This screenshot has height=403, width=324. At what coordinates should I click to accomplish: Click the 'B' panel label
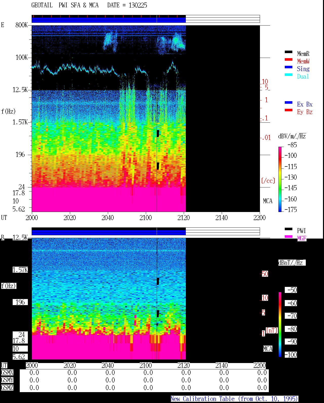point(3,237)
